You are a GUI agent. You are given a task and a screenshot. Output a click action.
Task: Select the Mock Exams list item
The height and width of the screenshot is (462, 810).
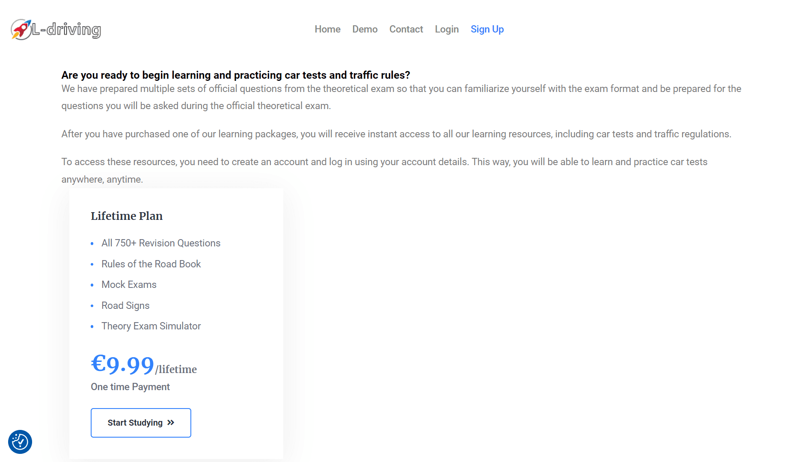129,284
